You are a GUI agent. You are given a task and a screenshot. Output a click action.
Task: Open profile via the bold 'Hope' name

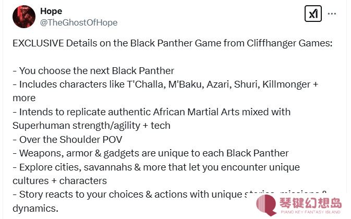51,11
